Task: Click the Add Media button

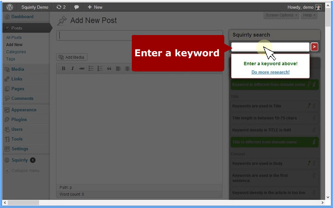Action: point(72,57)
